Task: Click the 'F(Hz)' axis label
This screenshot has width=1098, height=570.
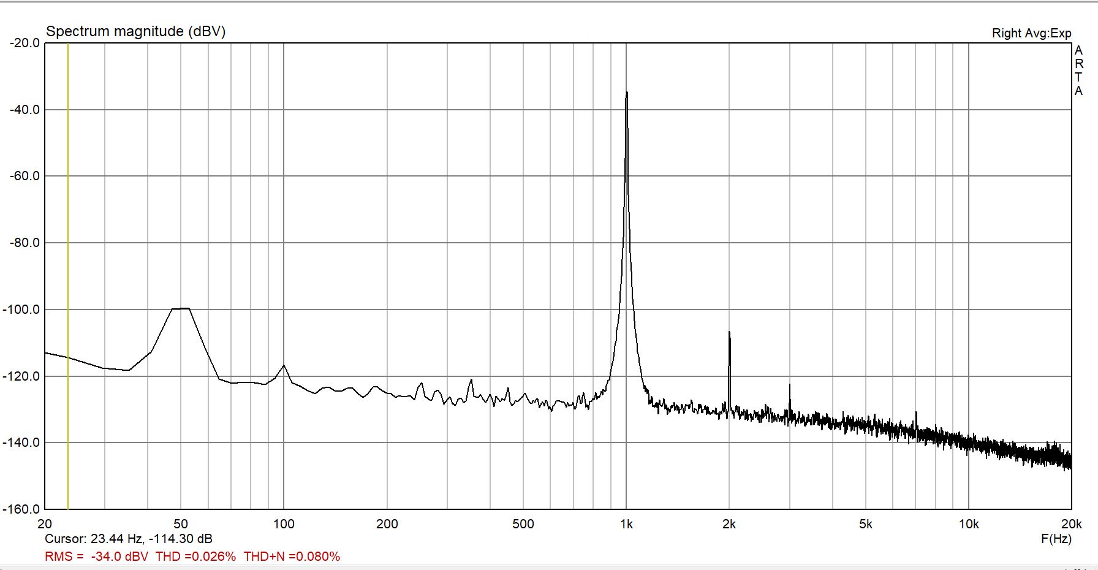Action: click(x=1056, y=539)
